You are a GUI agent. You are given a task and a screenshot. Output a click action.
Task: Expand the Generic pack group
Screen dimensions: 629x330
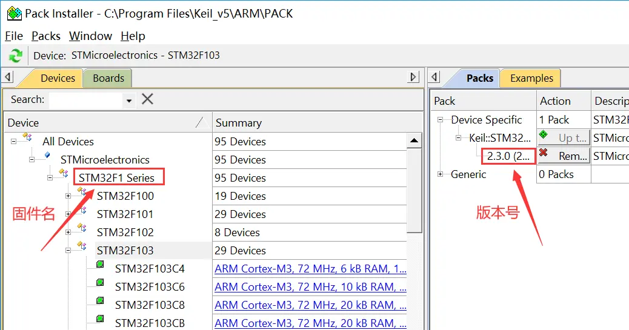coord(440,174)
